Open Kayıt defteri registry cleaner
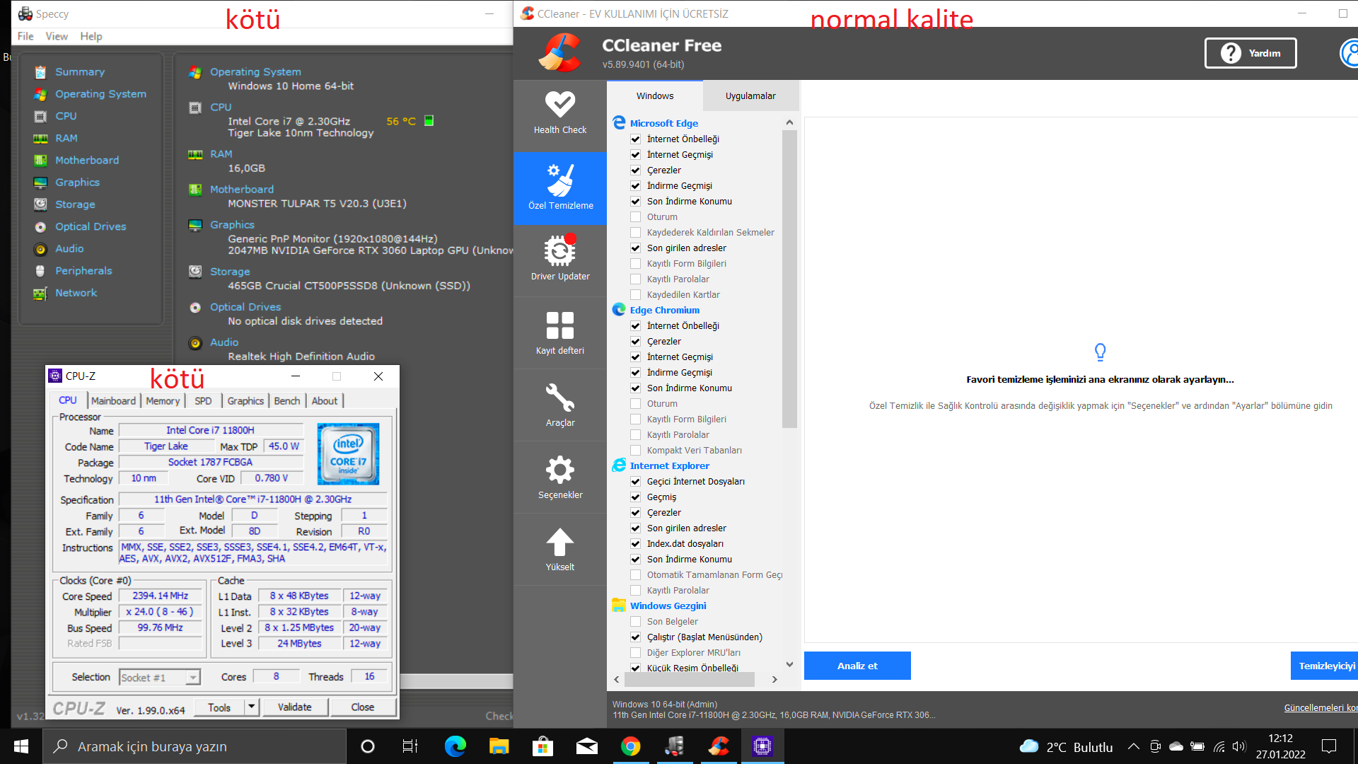The height and width of the screenshot is (764, 1358). 559,332
